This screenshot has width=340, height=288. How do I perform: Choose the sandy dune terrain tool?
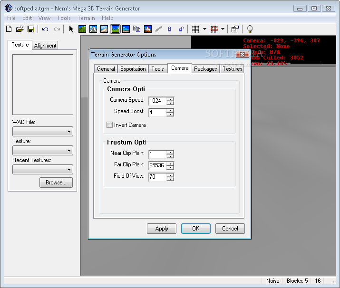pyautogui.click(x=104, y=29)
